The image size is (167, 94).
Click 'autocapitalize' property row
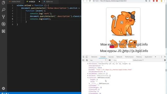pos(96,66)
